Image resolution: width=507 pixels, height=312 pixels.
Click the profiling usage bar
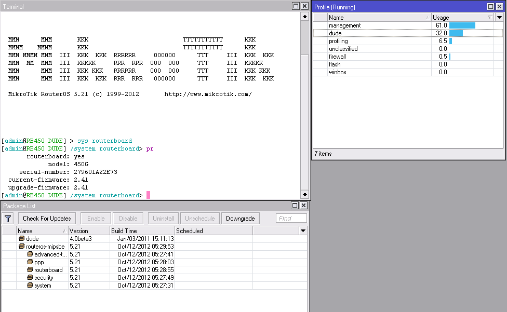(x=450, y=41)
